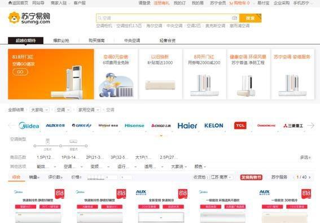Open the 以旧换新 promo card
Image resolution: width=320 pixels, height=223 pixels.
[x=160, y=74]
